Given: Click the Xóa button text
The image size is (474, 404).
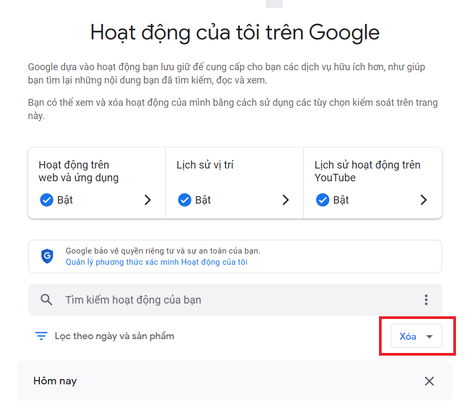Looking at the screenshot, I should click(x=408, y=336).
